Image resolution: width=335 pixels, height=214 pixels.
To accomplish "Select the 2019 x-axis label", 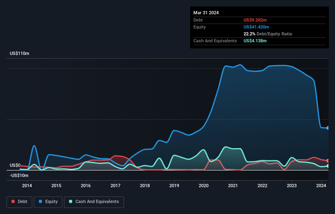I will [x=174, y=186].
